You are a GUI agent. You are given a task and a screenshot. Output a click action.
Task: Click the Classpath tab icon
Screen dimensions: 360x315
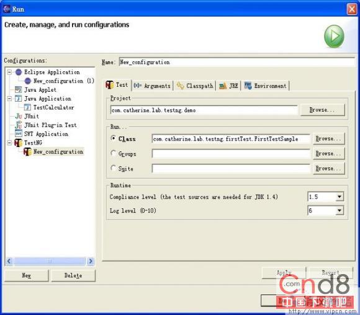181,86
